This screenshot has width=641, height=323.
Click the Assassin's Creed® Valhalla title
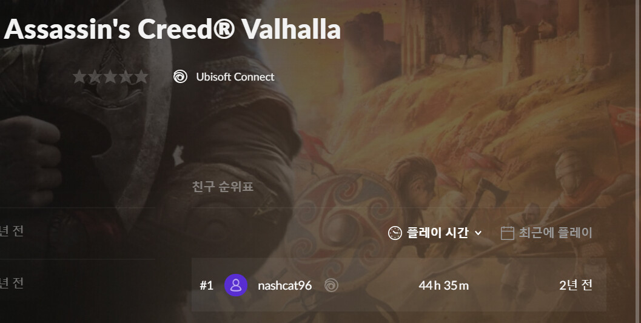point(172,29)
